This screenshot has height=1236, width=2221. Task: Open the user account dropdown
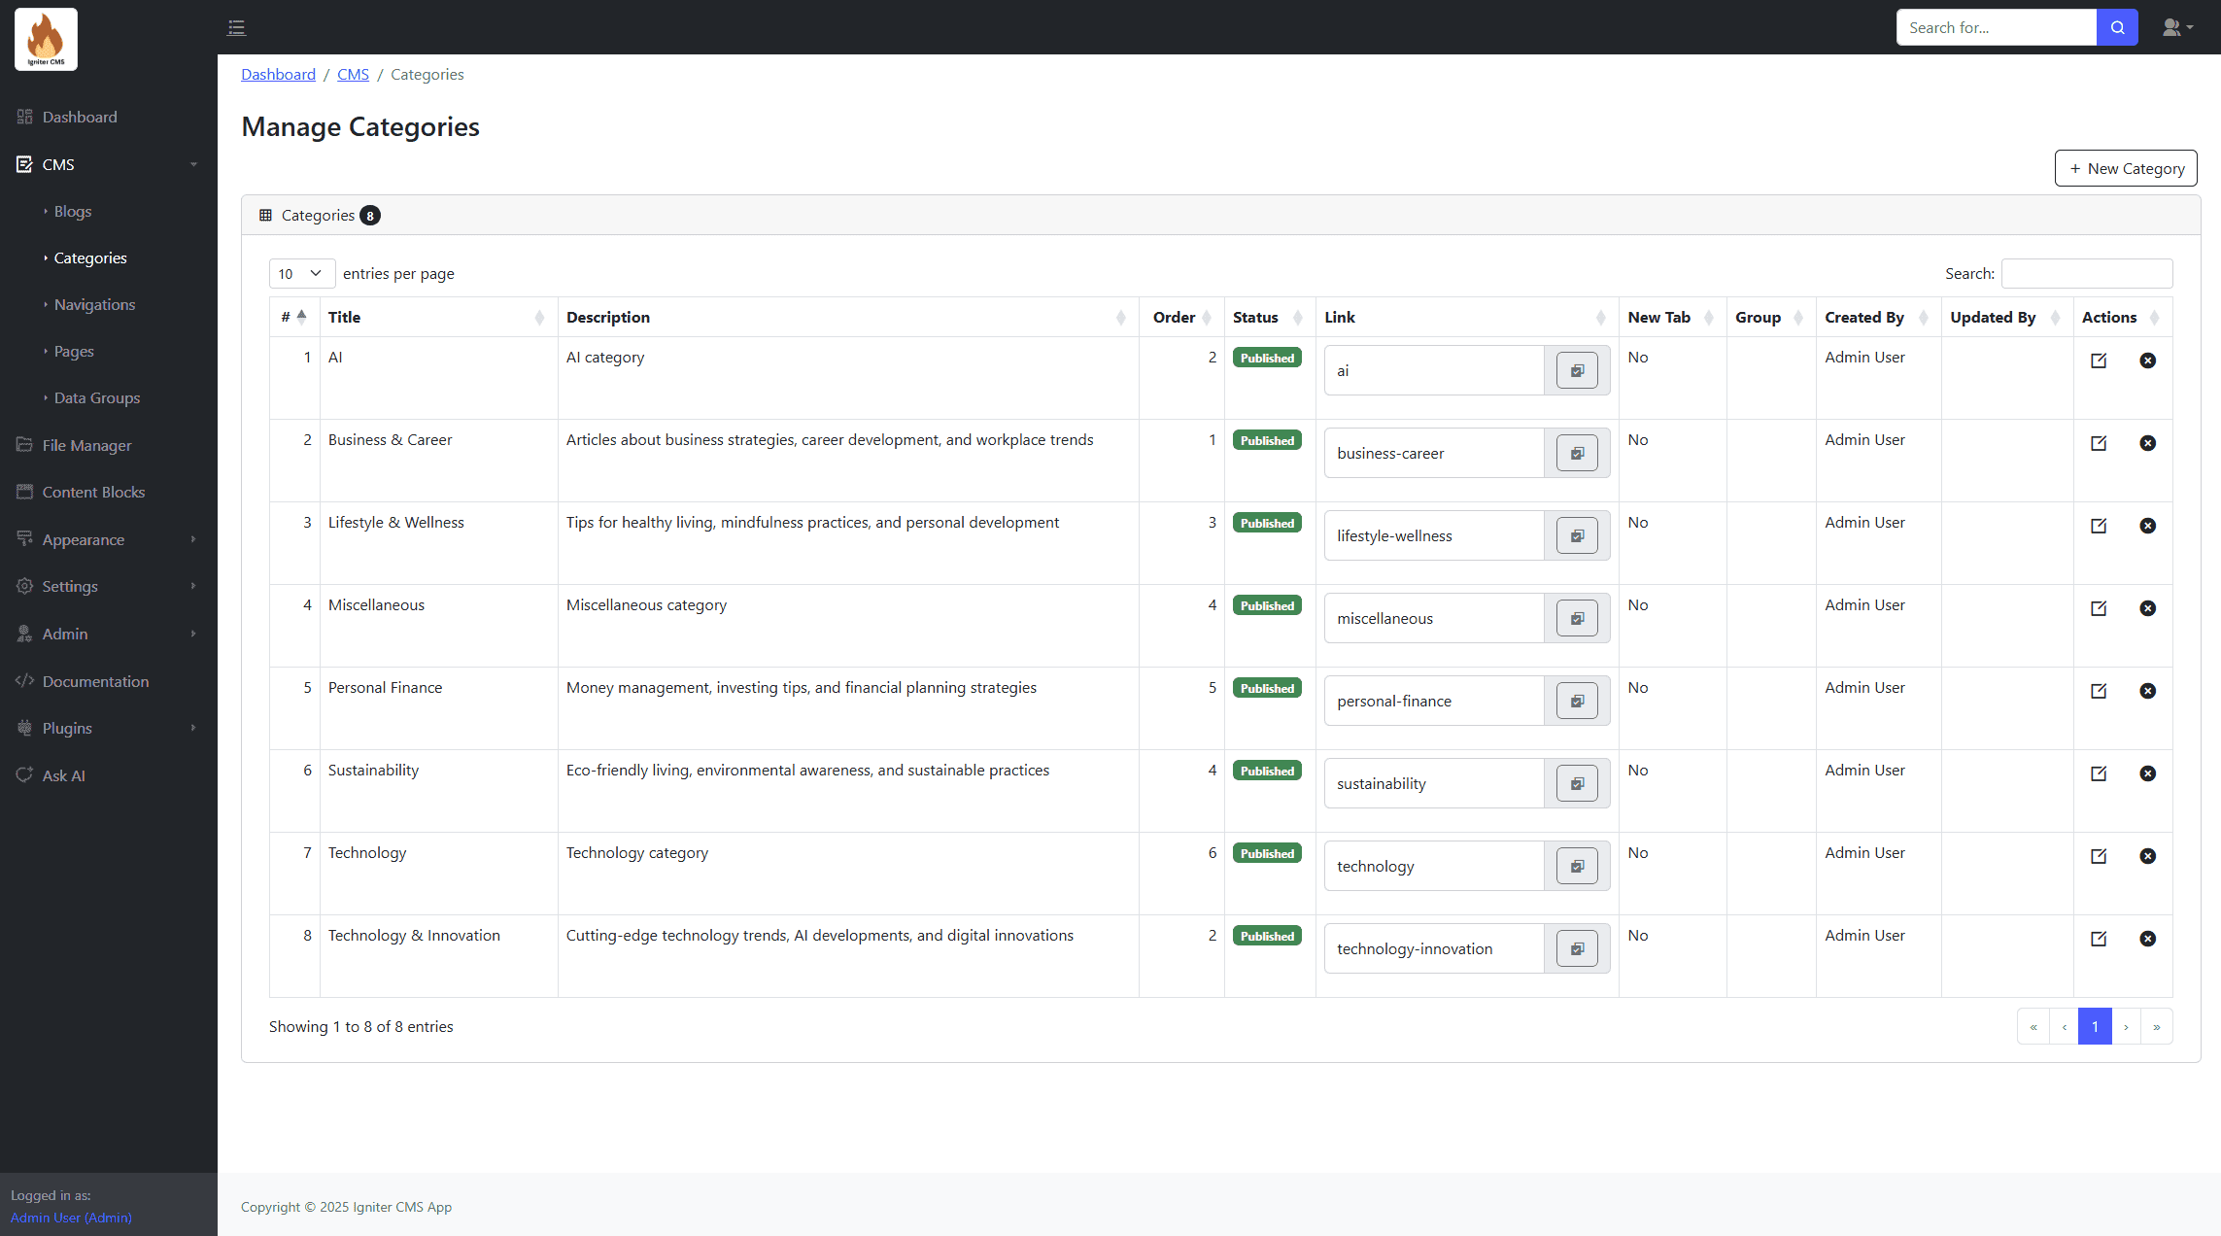point(2177,27)
